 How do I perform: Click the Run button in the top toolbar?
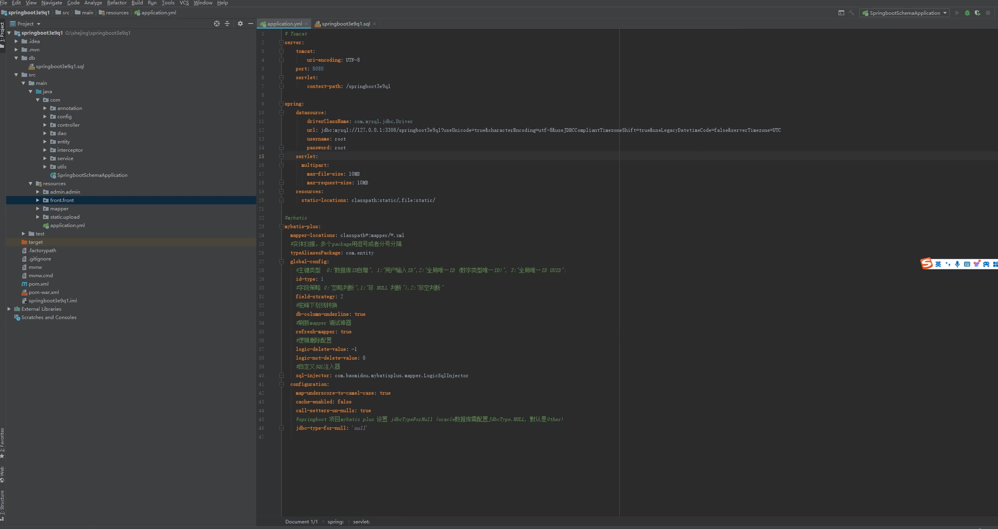tap(957, 13)
